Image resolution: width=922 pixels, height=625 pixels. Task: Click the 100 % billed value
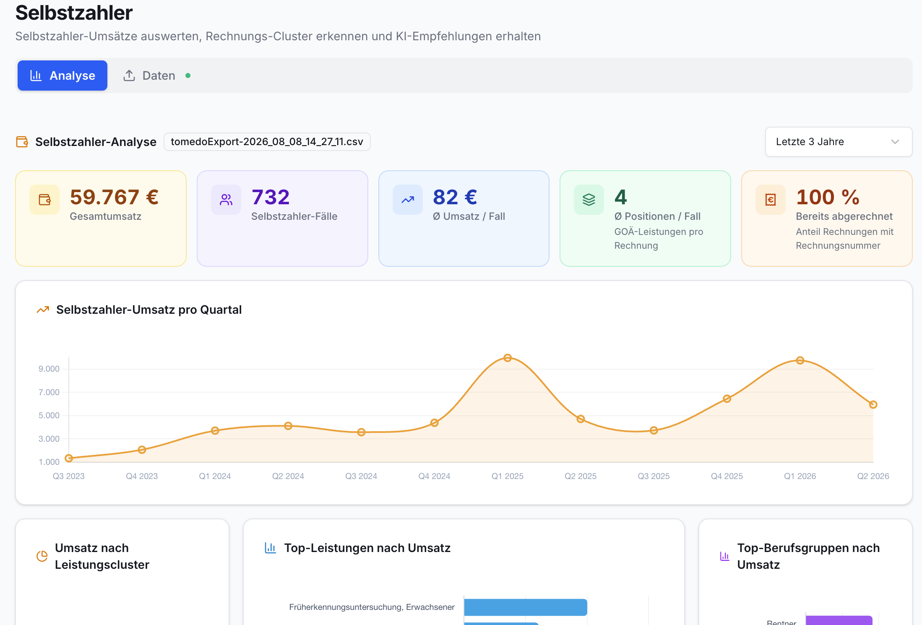(x=828, y=197)
